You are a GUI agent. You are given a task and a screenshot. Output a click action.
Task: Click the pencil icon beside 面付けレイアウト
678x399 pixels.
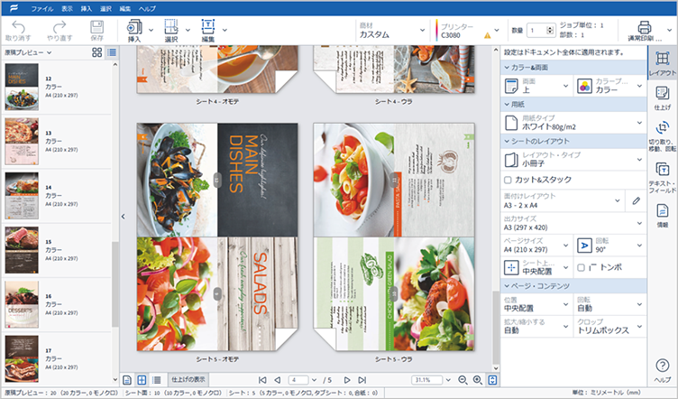click(636, 199)
